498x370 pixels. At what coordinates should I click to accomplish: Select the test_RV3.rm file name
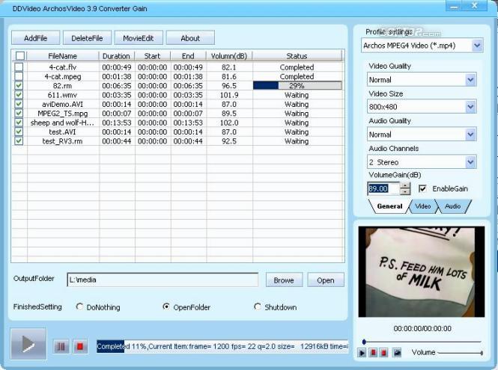(x=62, y=141)
